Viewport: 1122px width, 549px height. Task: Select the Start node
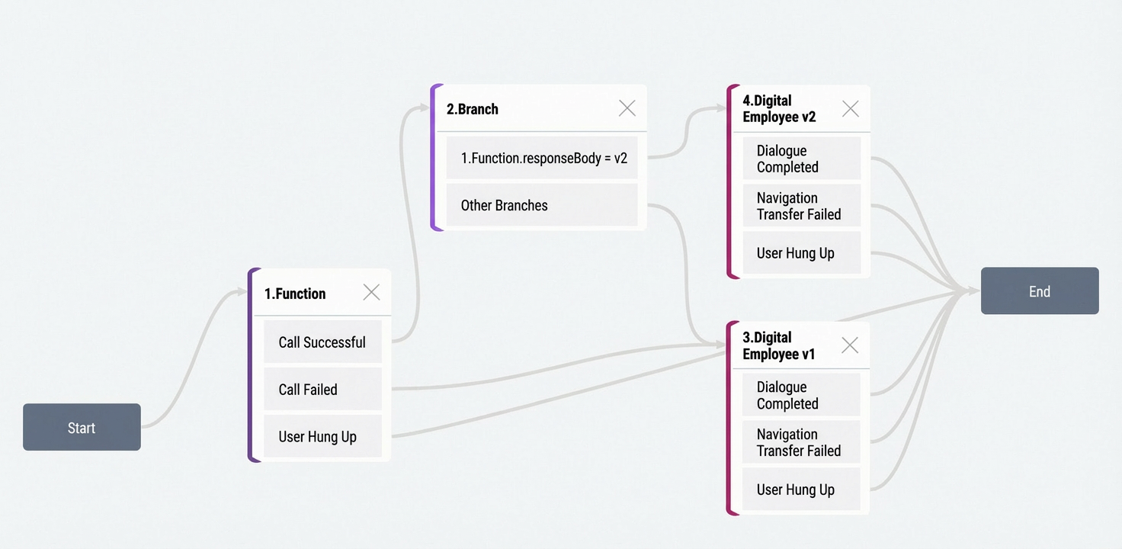tap(82, 427)
